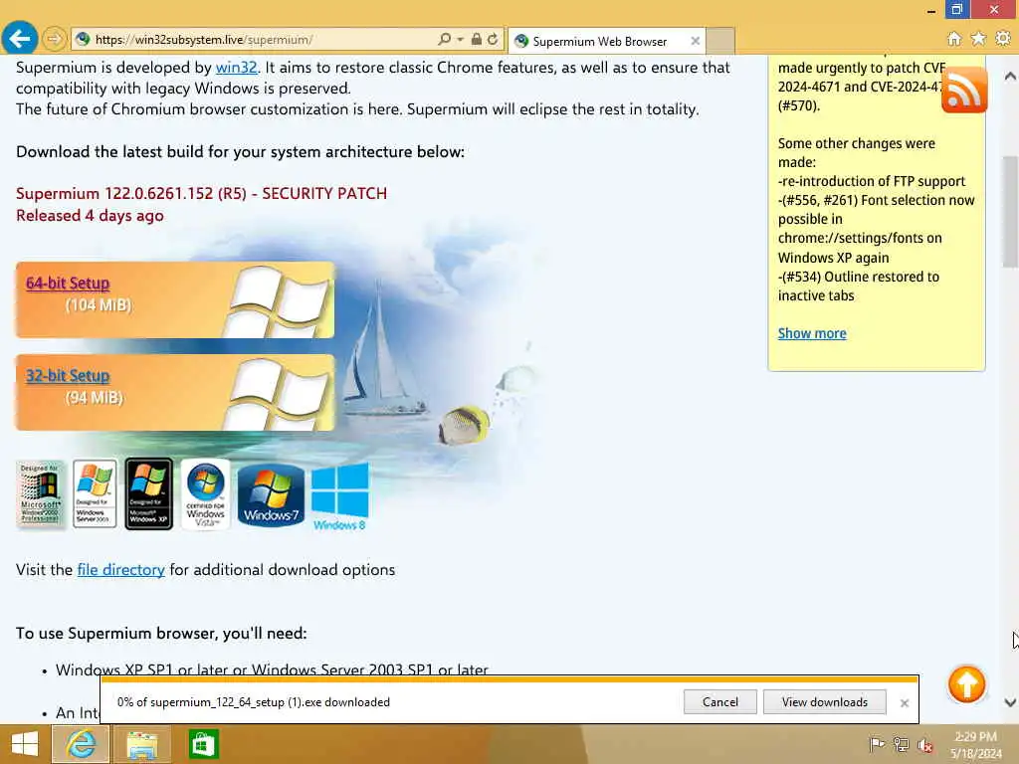This screenshot has height=764, width=1019.
Task: Cancel the supermium setup download
Action: click(720, 702)
